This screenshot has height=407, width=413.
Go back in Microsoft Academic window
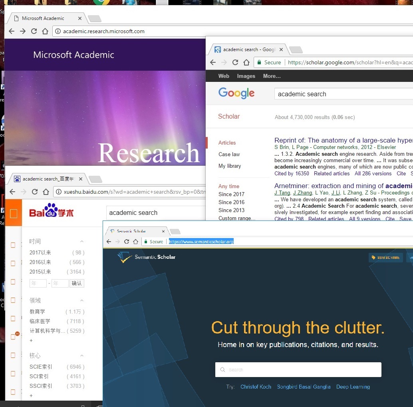tap(12, 31)
